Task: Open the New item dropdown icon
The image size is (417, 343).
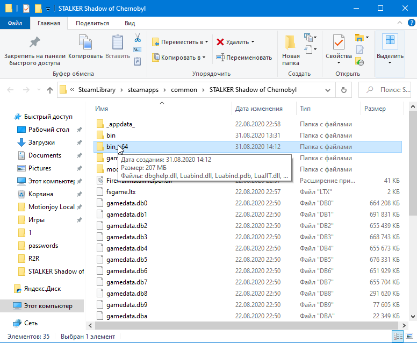Action: (310, 38)
